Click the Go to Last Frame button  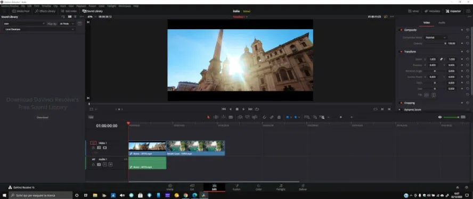[x=250, y=109]
